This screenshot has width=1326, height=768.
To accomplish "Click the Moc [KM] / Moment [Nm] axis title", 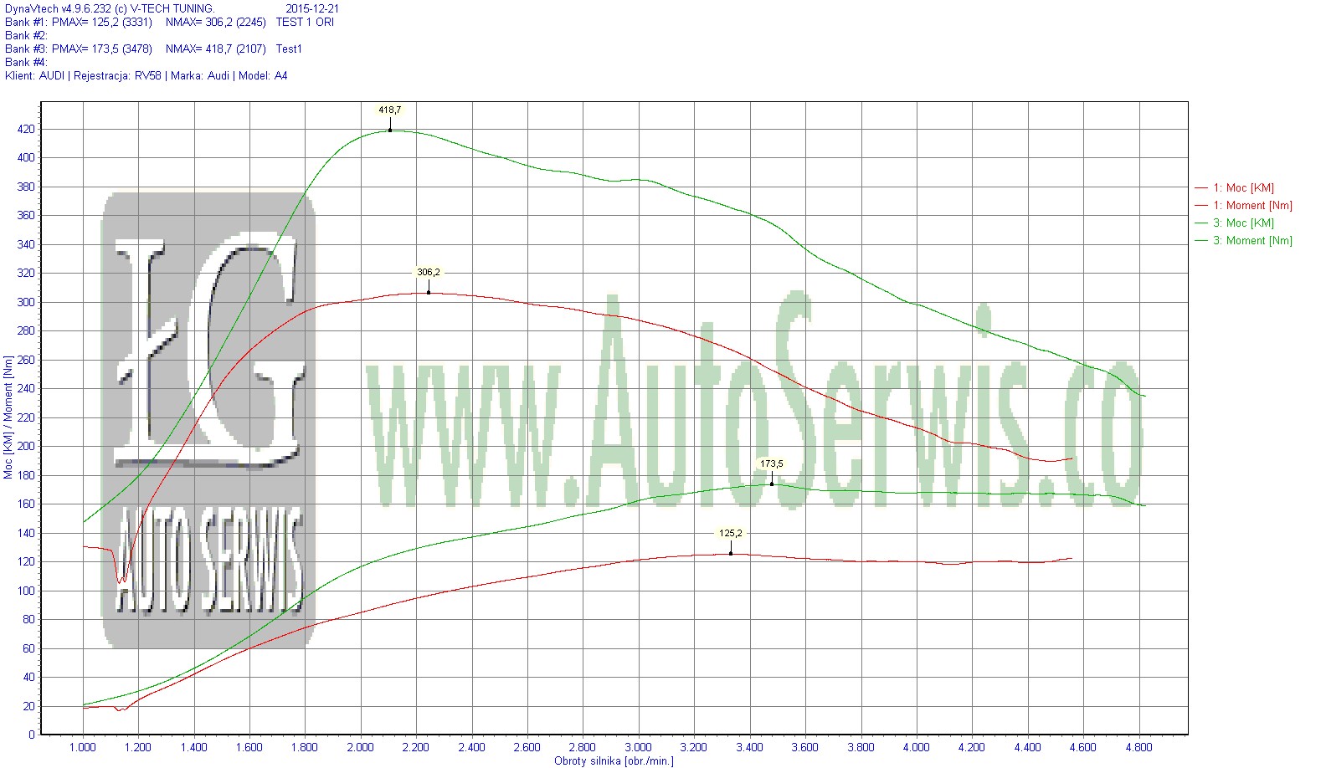I will click(x=8, y=419).
